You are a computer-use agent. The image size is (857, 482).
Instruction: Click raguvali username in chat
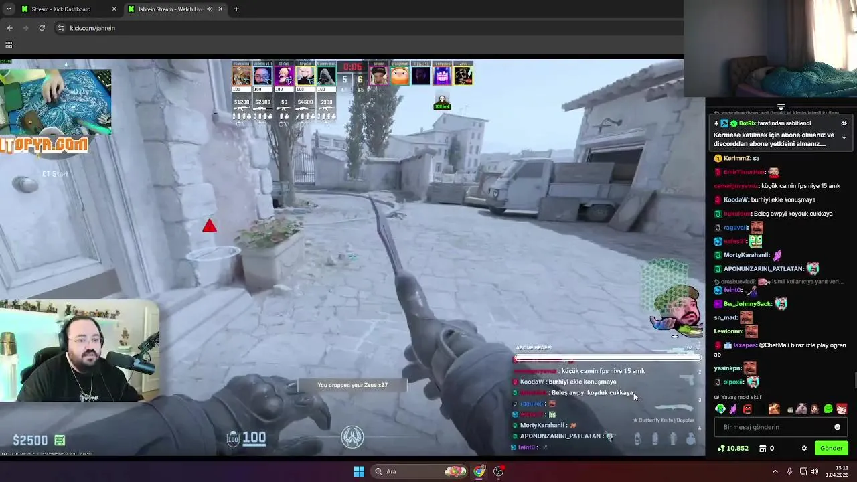[736, 228]
